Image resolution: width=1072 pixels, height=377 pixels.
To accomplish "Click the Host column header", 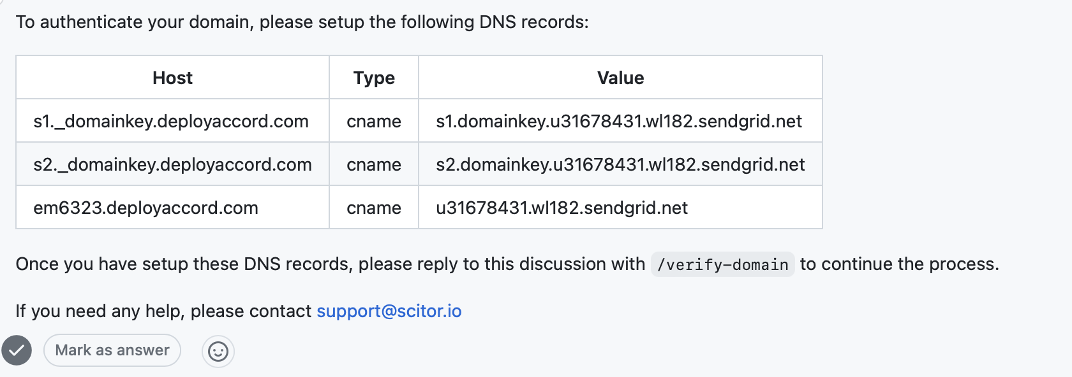I will 172,78.
